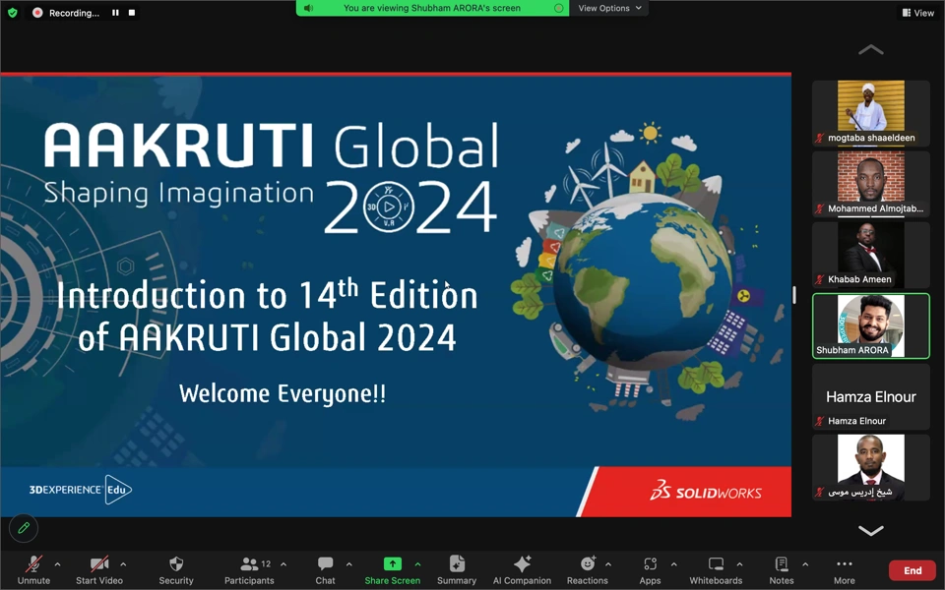Viewport: 945px width, 590px height.
Task: Click muted mic icon on Hamza Elnour tile
Action: click(x=819, y=421)
